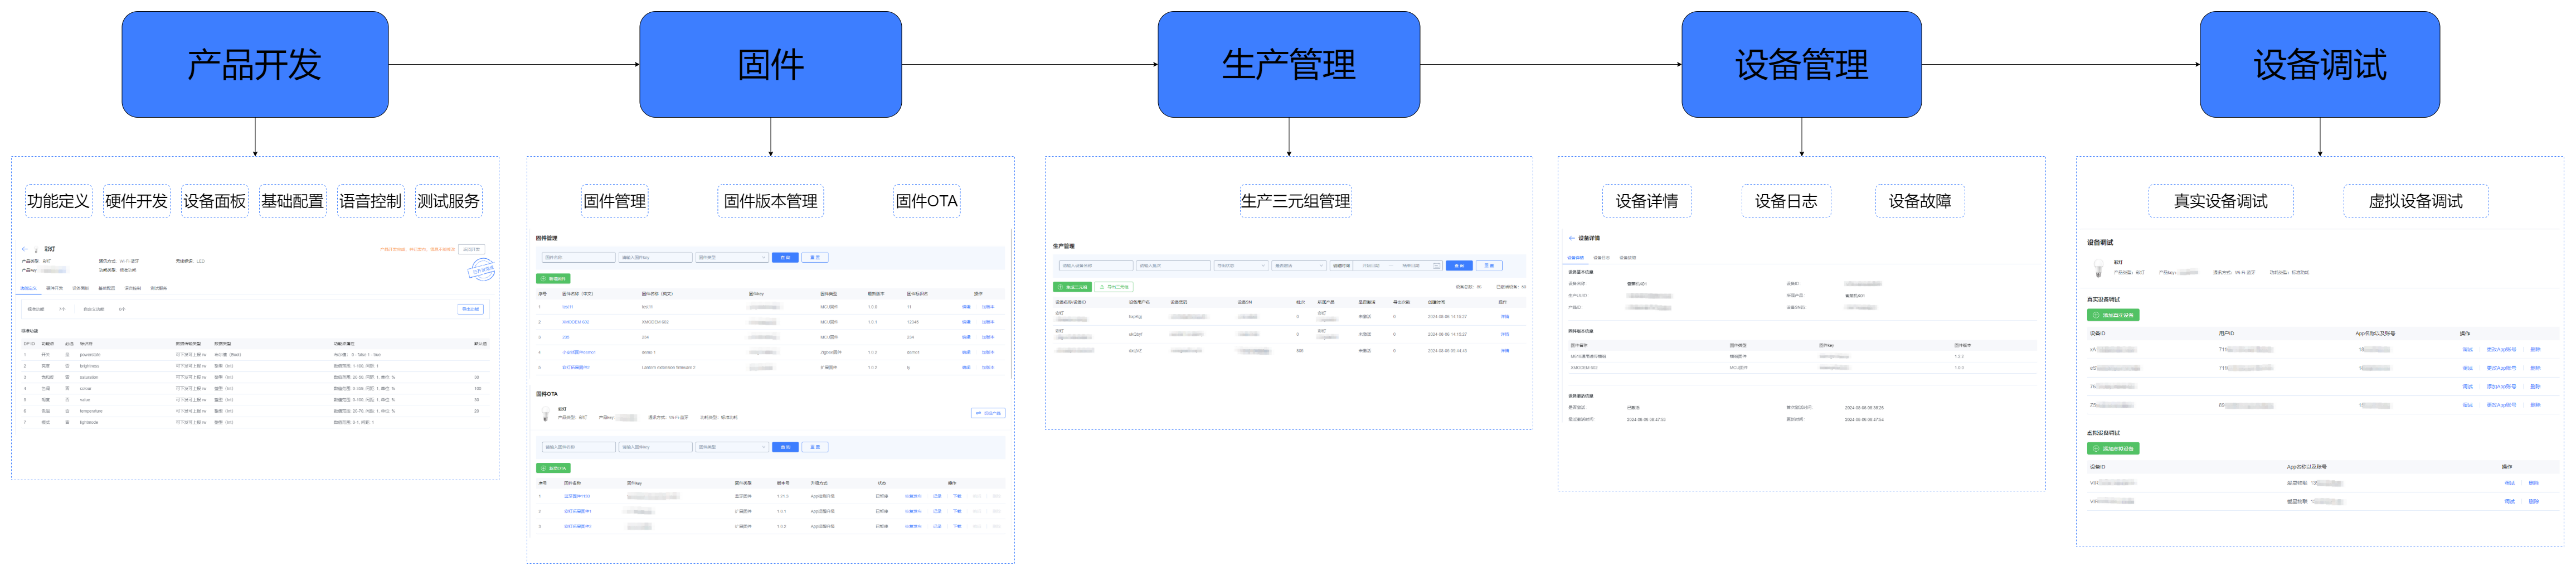
Task: Click 设备日志 tab in device detail screenshot
Action: 1601,258
